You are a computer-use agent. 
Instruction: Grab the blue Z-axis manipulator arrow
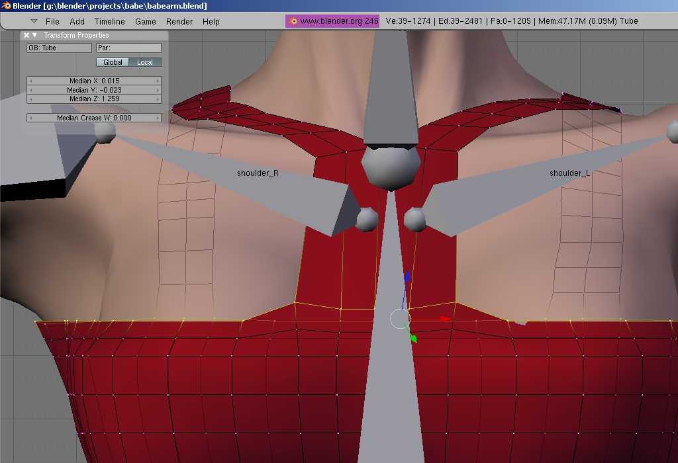coord(407,276)
